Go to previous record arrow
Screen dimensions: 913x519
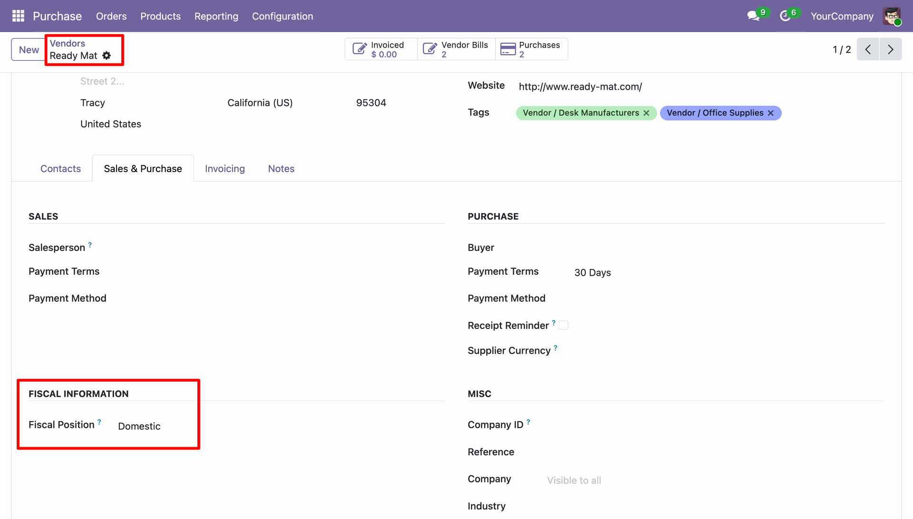pos(868,49)
